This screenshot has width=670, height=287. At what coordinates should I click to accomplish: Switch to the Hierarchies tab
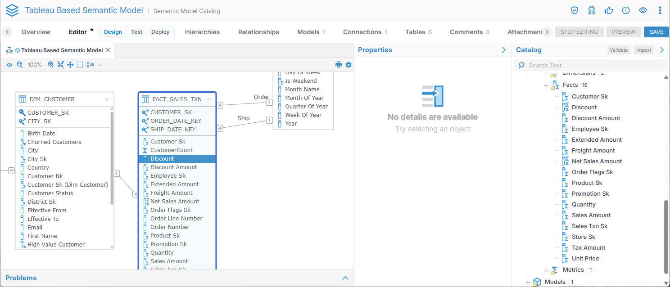[x=202, y=32]
